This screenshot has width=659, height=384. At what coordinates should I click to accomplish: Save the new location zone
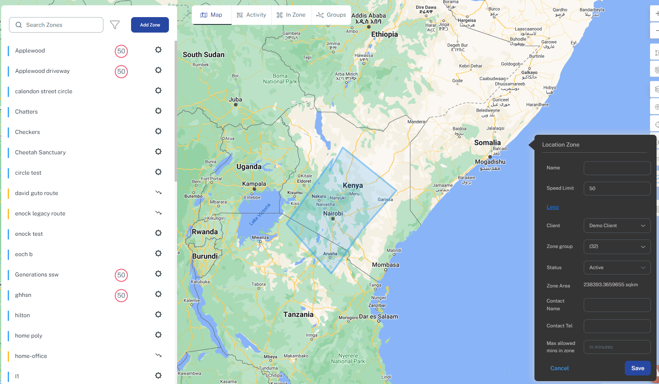pyautogui.click(x=637, y=368)
